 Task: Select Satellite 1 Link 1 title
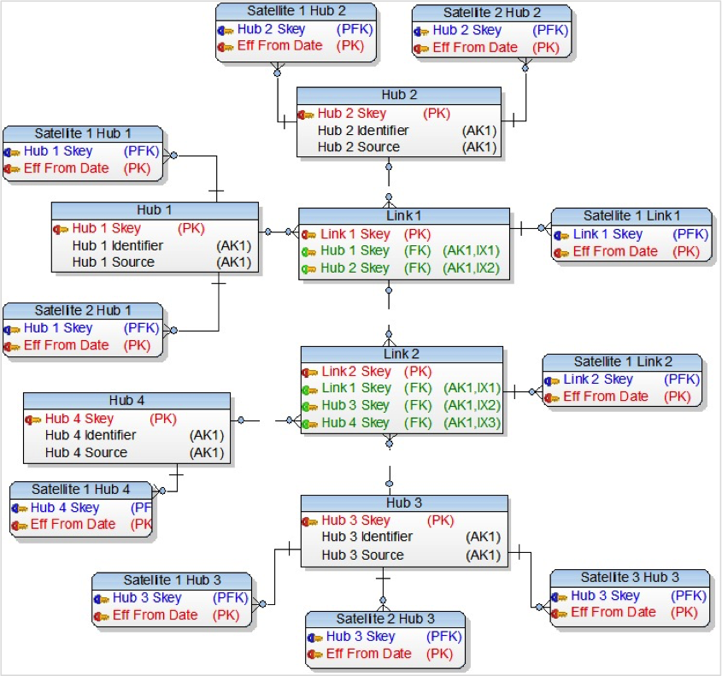631,216
